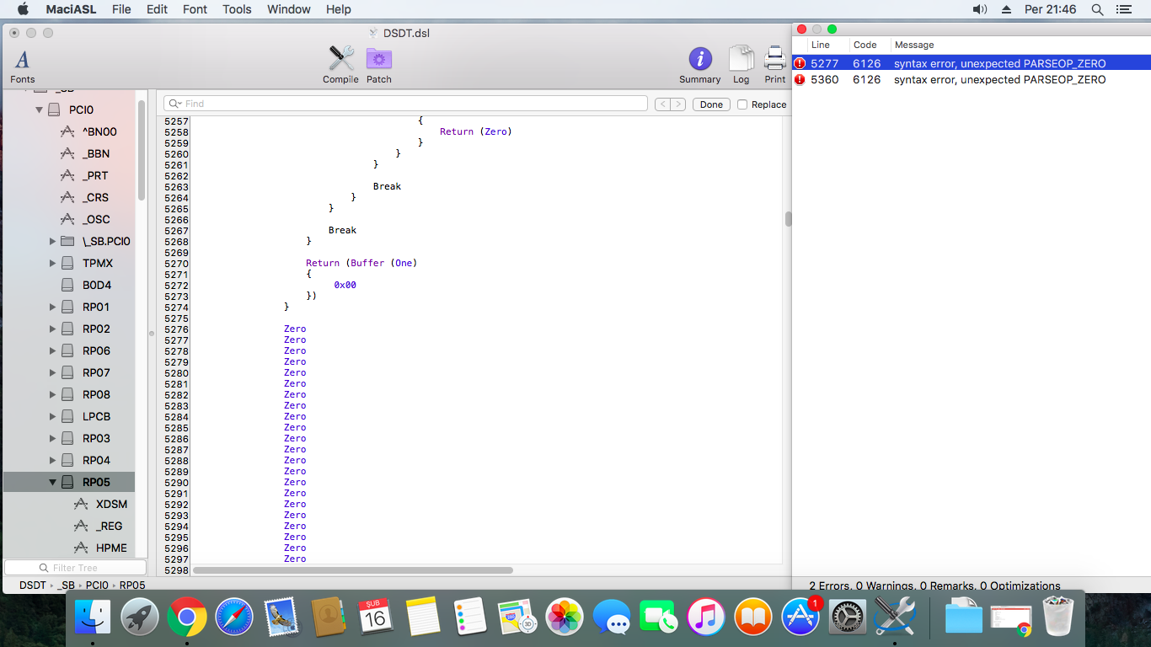Open Safari from the dock
Viewport: 1151px width, 647px height.
pyautogui.click(x=234, y=618)
